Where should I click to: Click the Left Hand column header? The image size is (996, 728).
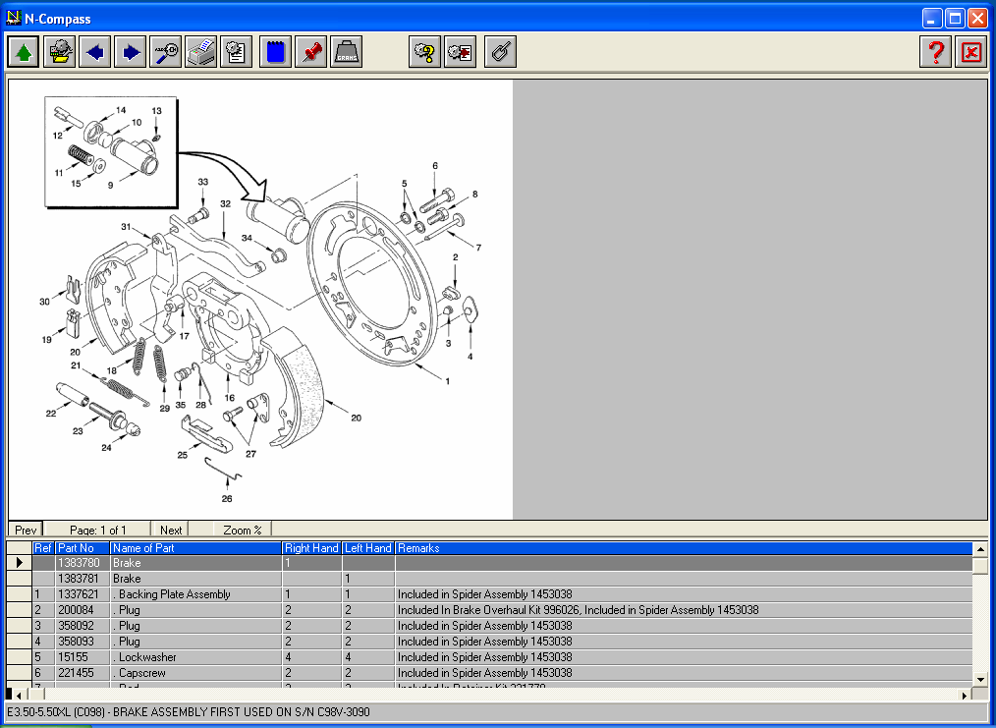point(368,548)
